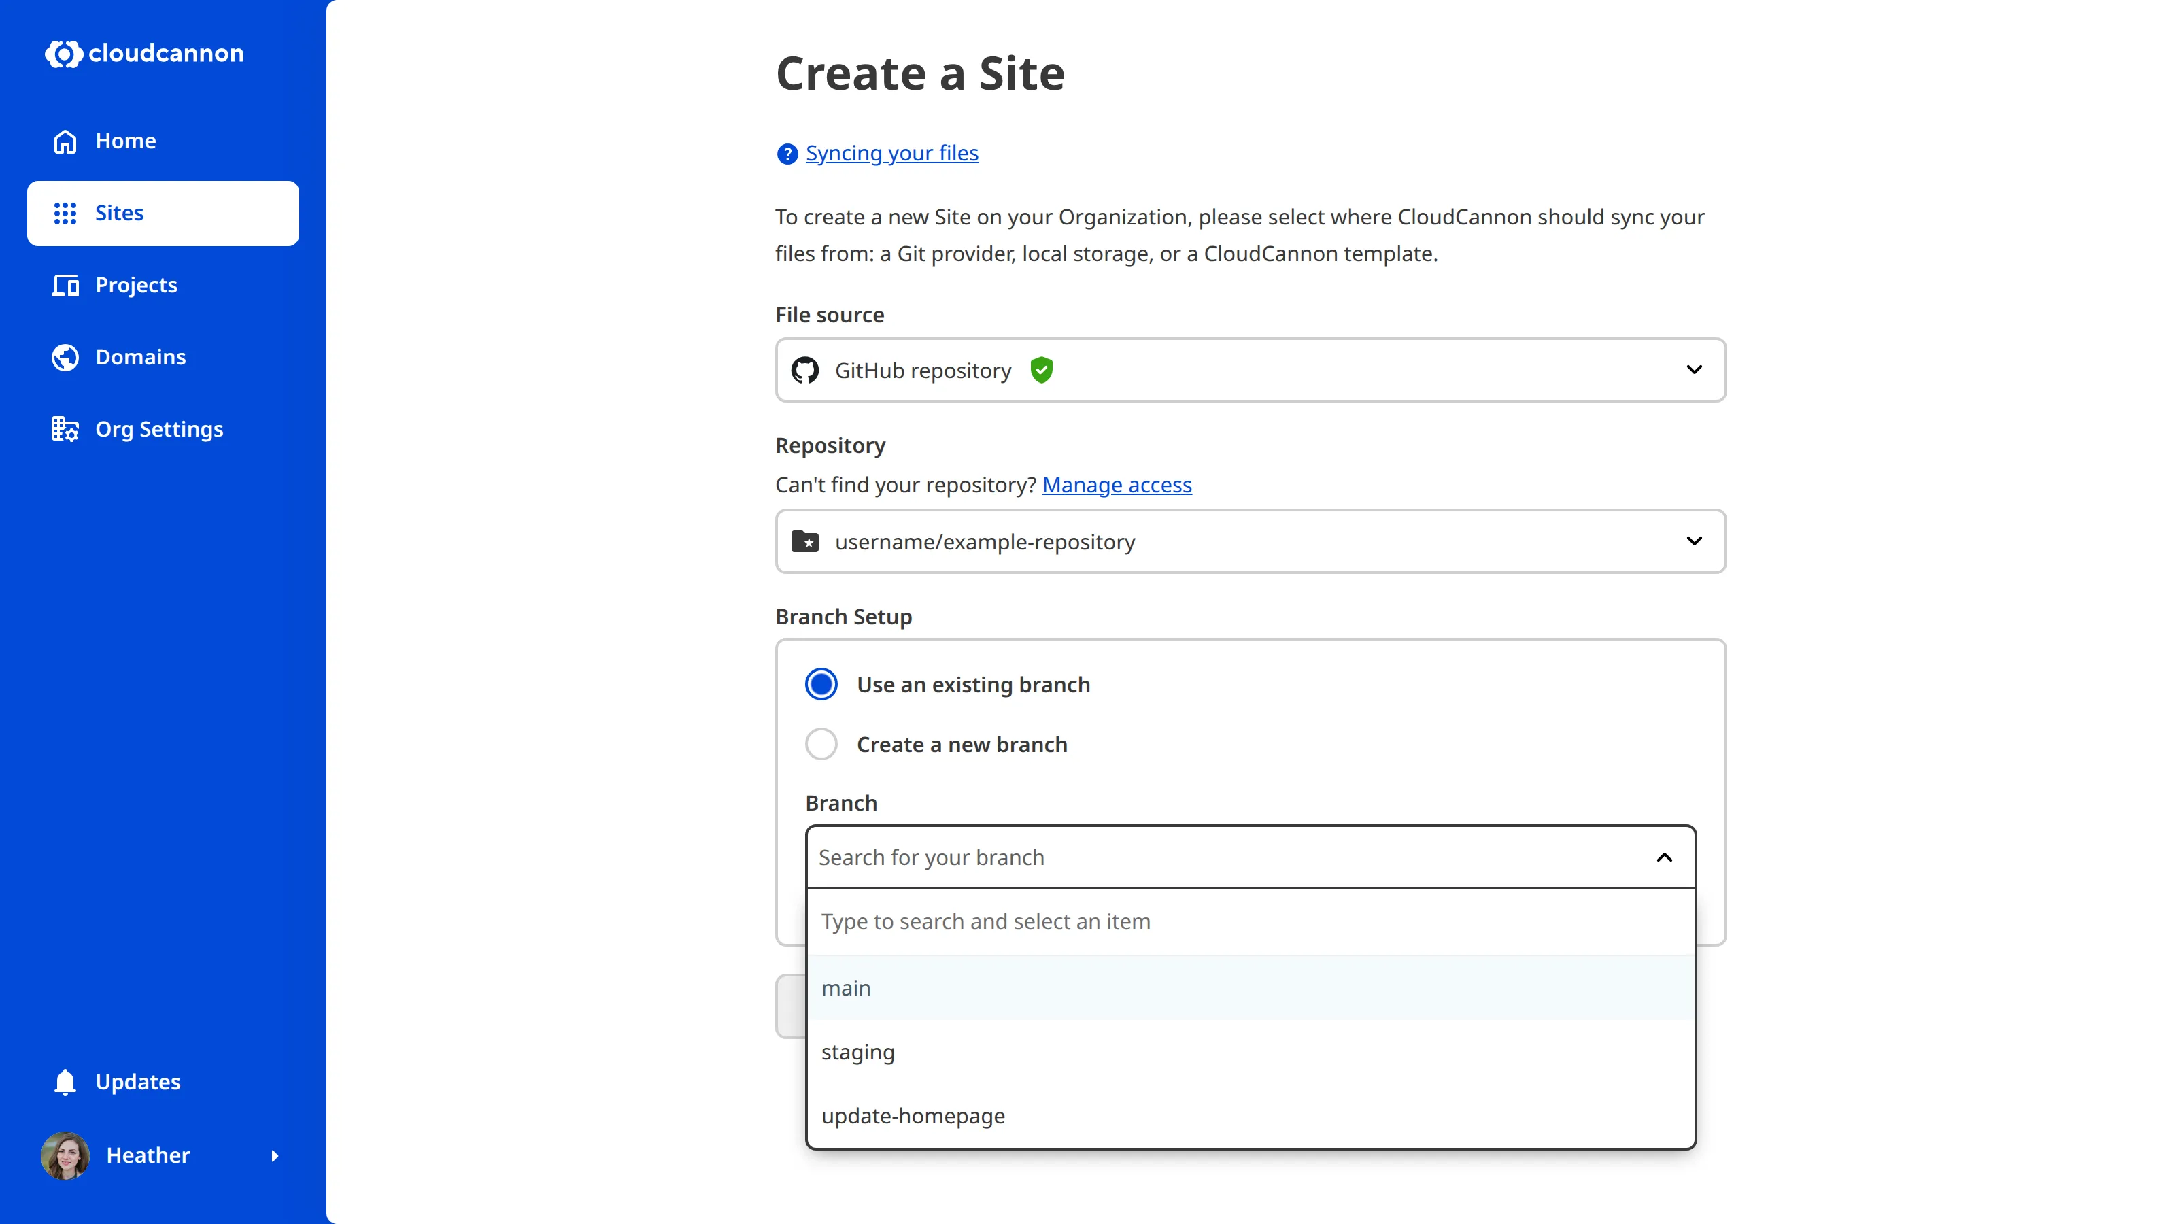Click the Domains globe icon
The width and height of the screenshot is (2176, 1224).
(x=64, y=356)
